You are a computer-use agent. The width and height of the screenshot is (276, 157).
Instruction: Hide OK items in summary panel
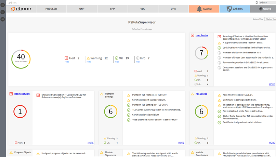pyautogui.click(x=117, y=62)
